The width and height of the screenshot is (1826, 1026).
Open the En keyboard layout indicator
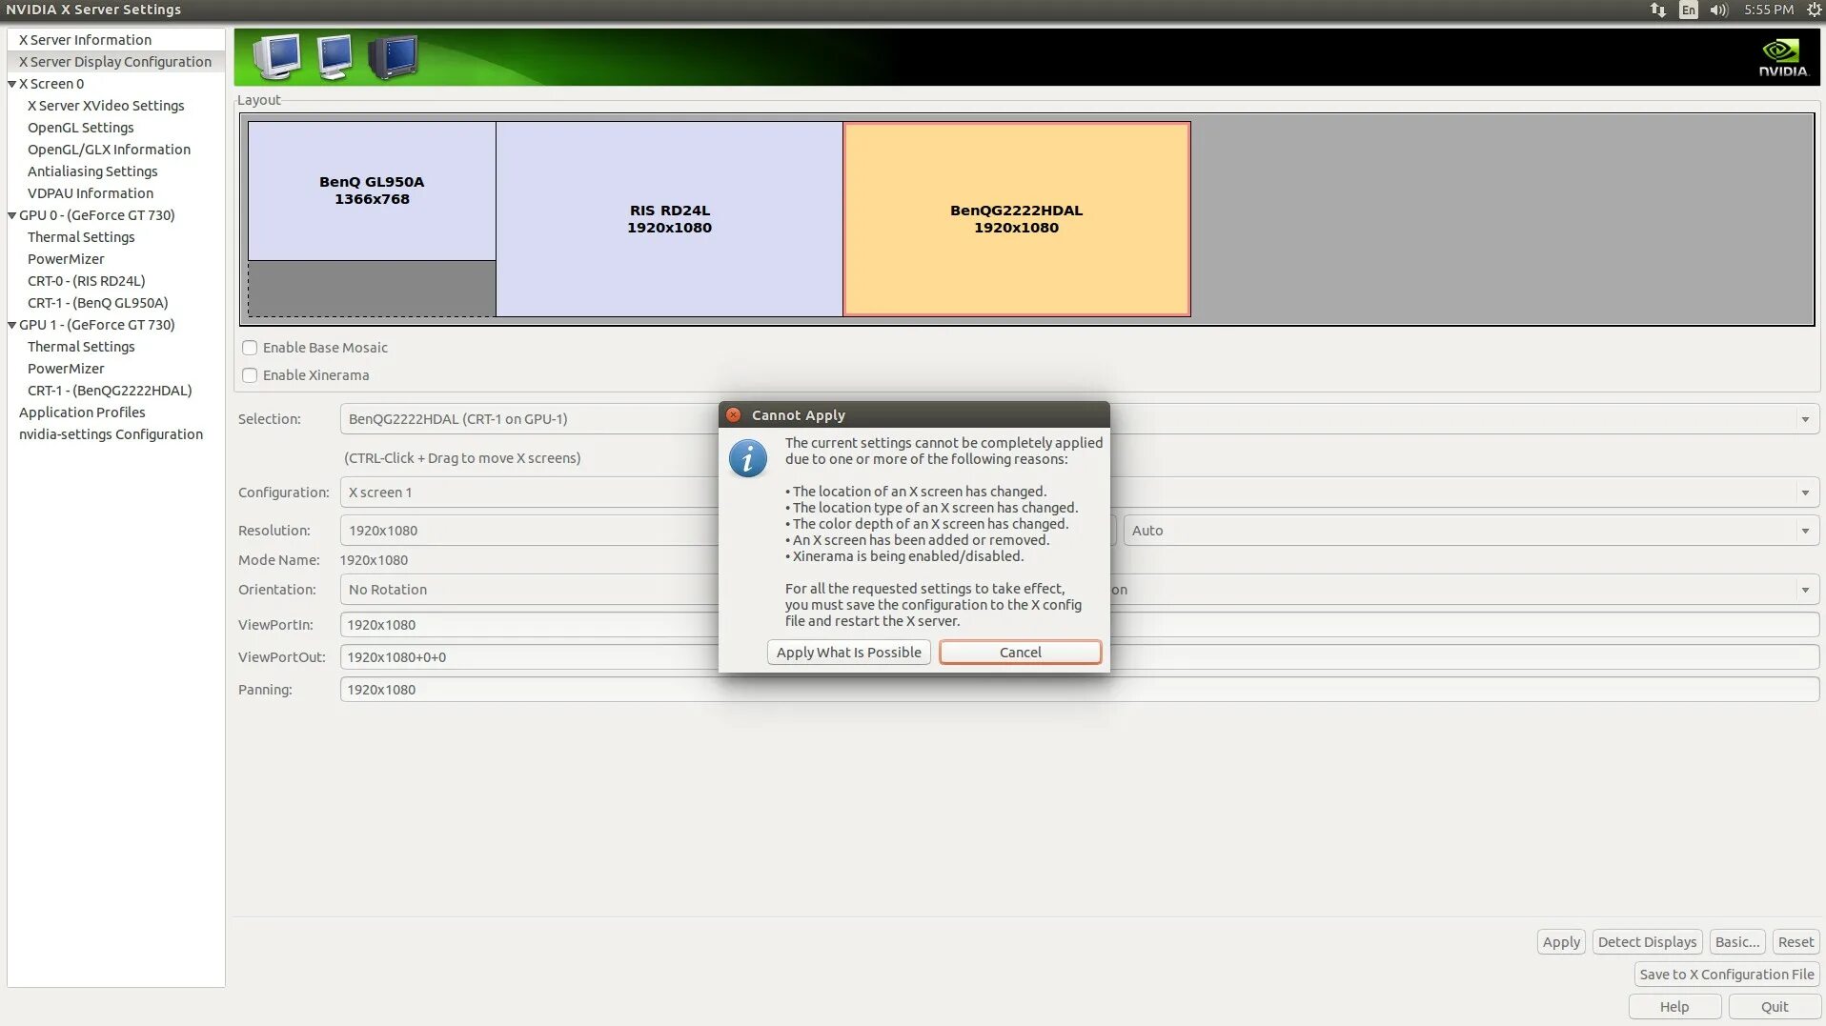(x=1688, y=10)
